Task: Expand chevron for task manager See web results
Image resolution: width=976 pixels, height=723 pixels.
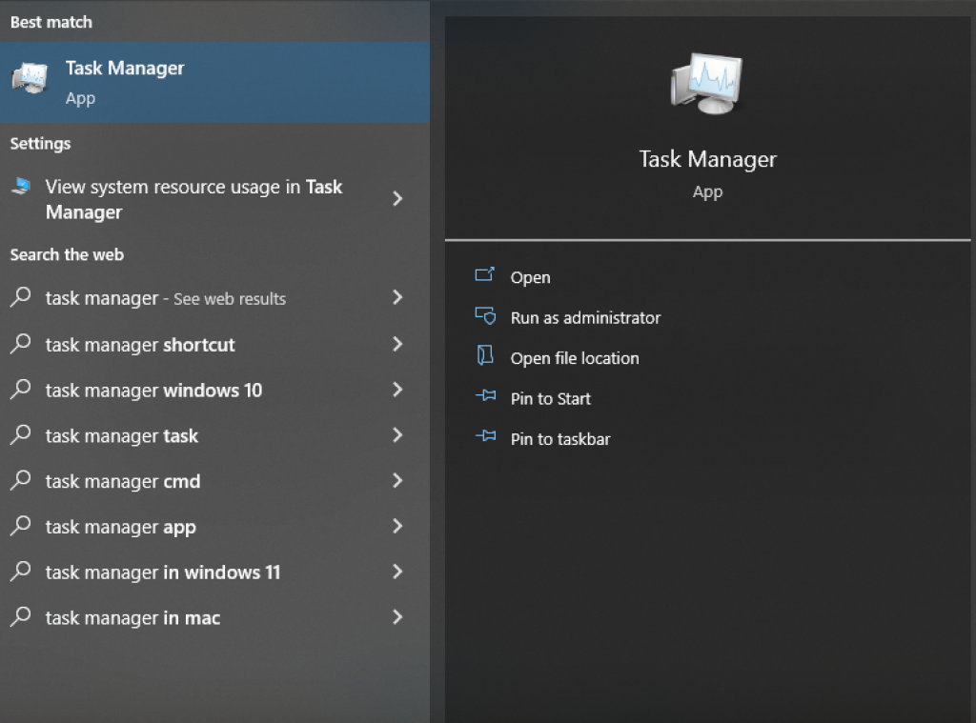Action: pos(397,297)
